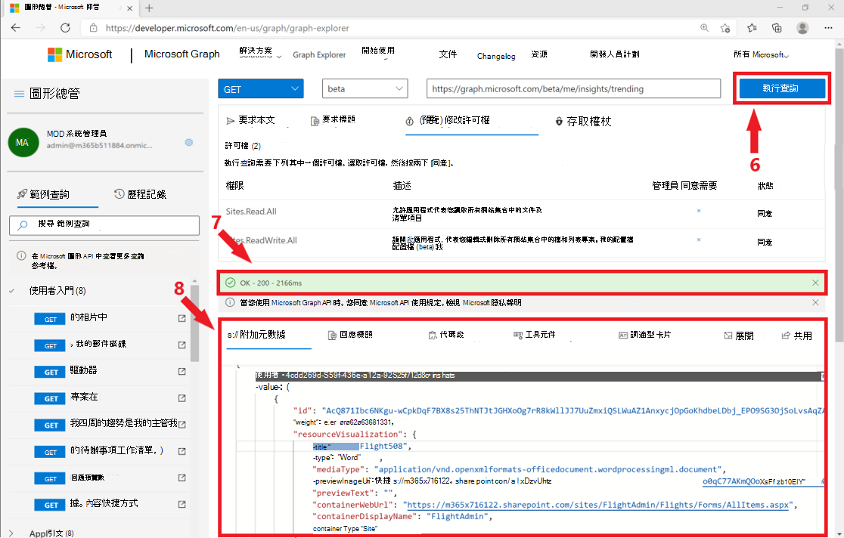Remove Sites.Read.All permission with its × icon
Screen dimensions: 844x538
pos(698,212)
